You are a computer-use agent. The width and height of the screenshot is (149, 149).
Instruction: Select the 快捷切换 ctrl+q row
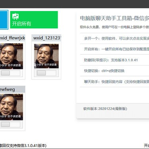(115, 71)
